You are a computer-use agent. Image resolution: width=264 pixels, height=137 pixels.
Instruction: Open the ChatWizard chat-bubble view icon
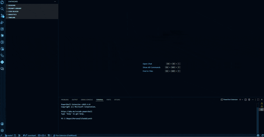(2, 69)
